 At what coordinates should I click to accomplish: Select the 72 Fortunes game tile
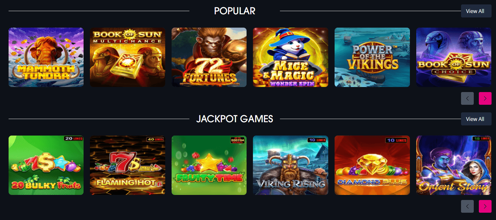click(209, 57)
